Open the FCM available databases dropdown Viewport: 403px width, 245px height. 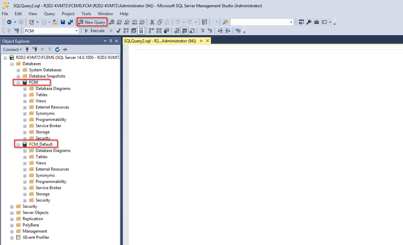tap(77, 31)
